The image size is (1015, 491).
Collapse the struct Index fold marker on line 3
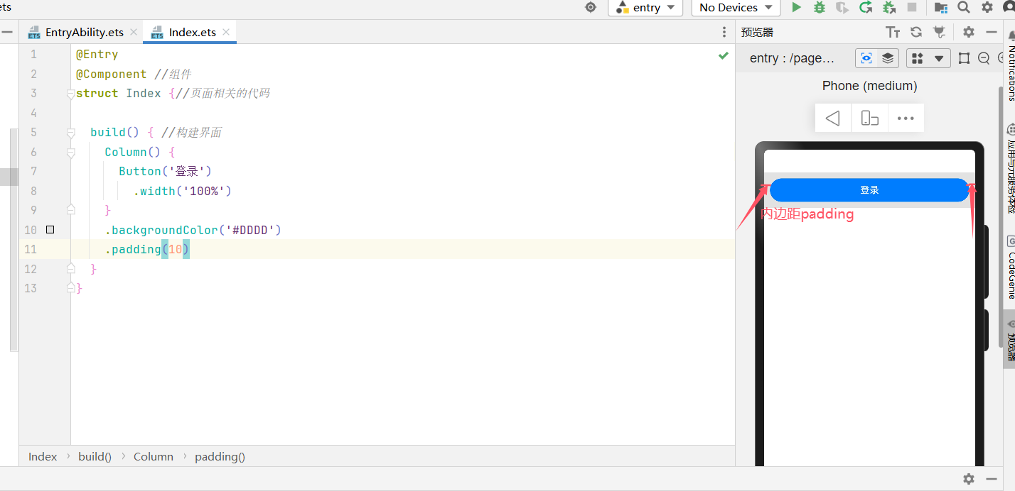(70, 94)
